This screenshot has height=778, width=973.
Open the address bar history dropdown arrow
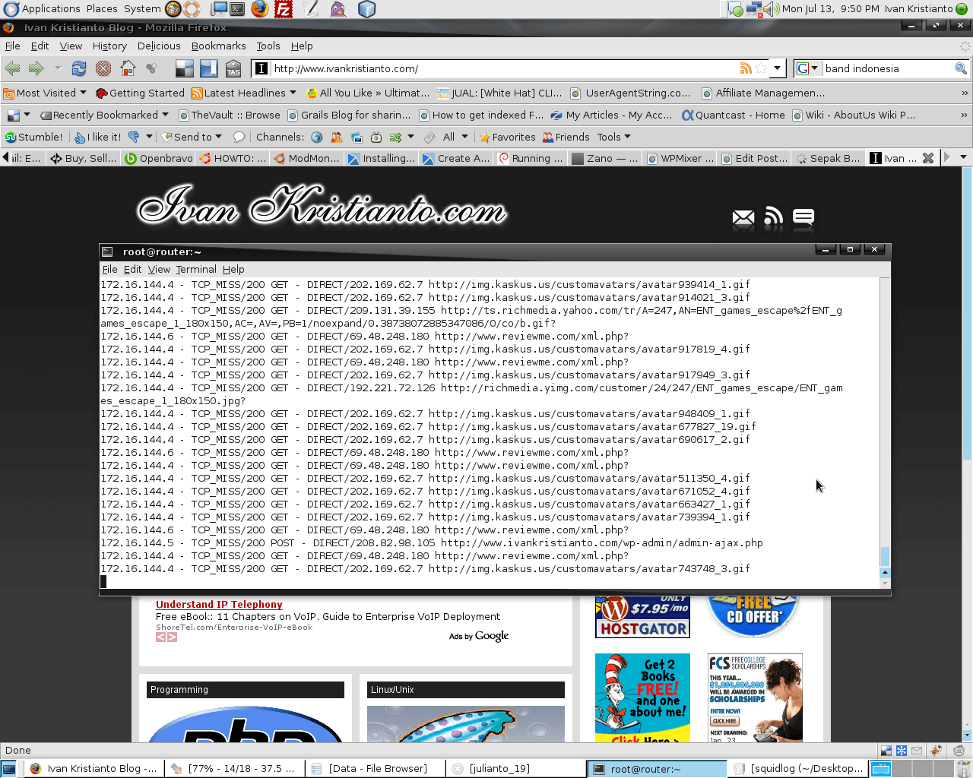coord(777,68)
